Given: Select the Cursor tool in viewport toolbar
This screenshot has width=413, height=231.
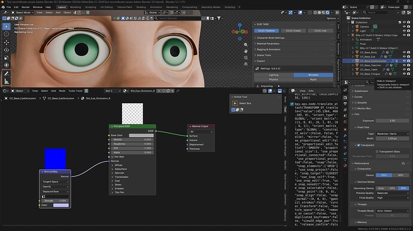Looking at the screenshot, I should click(x=7, y=34).
